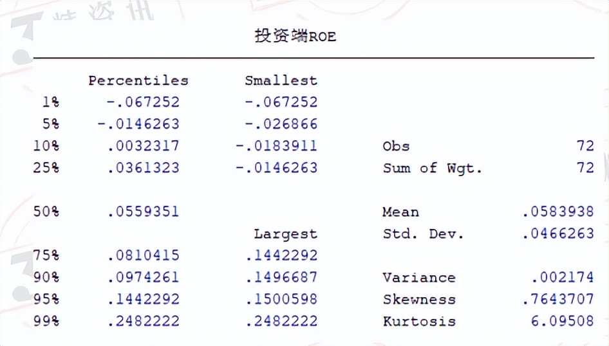Click the smallest value -.067252
This screenshot has height=346, width=609.
point(281,102)
